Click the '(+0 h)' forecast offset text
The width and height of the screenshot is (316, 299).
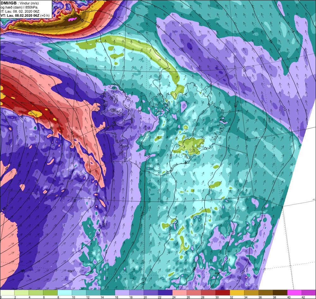(x=45, y=15)
